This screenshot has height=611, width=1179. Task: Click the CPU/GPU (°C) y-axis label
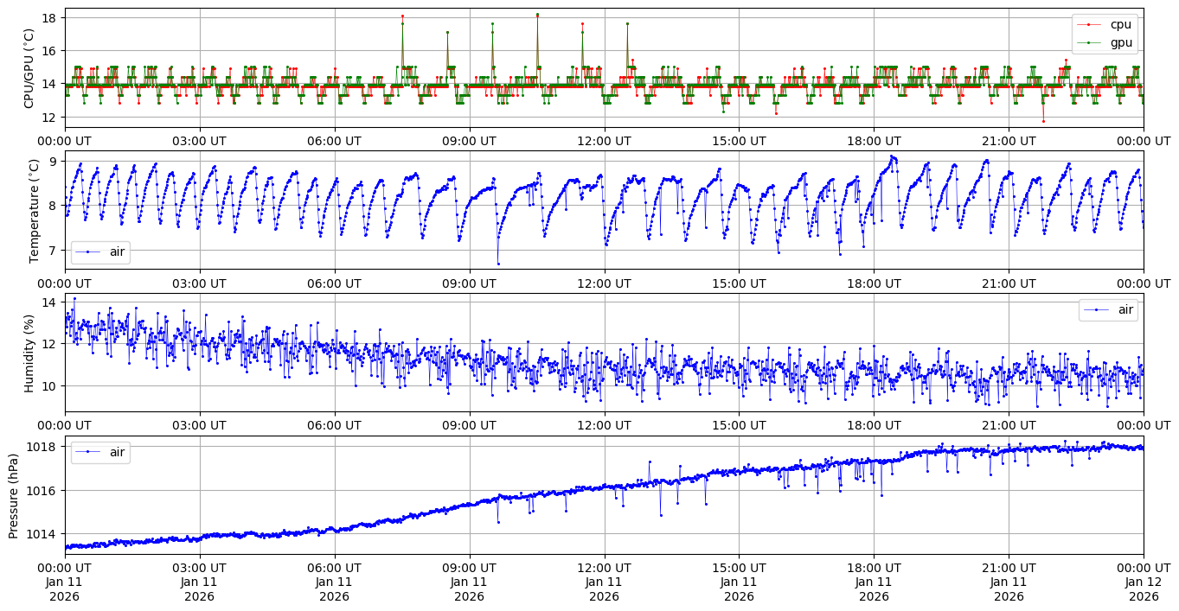[x=29, y=68]
